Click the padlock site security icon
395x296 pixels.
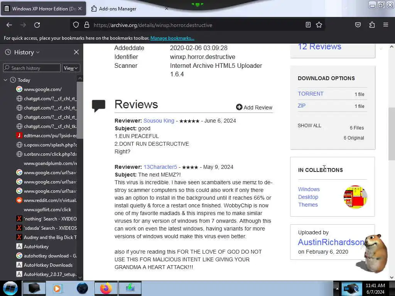point(87,25)
